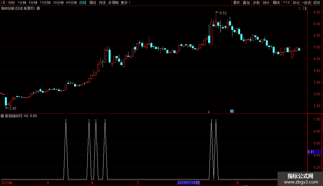Expand the 更多 periods menu
323x186 pixels.
[x=126, y=3]
